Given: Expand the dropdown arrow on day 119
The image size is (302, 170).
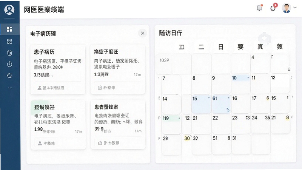Looking at the screenshot, I should pyautogui.click(x=179, y=118).
